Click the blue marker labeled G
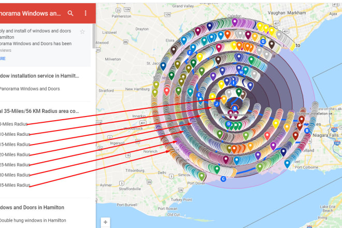Image resolution: width=342 pixels, height=228 pixels. click(263, 41)
